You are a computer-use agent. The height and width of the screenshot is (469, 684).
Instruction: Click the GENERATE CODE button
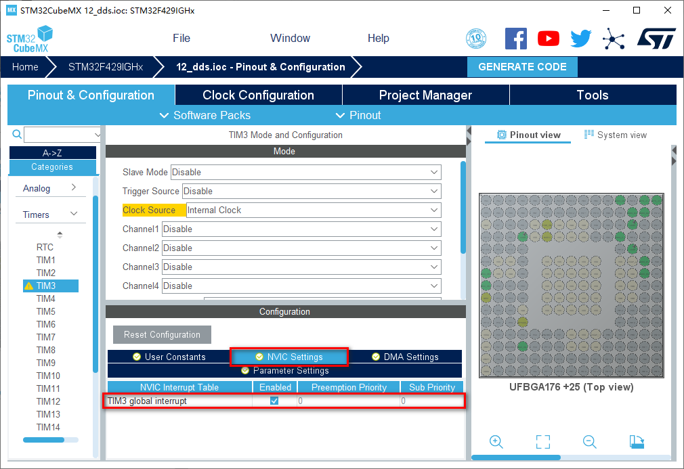coord(522,67)
